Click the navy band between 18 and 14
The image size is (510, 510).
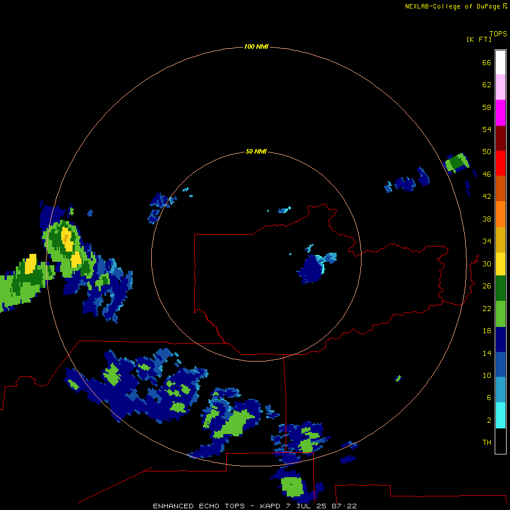[x=500, y=339]
